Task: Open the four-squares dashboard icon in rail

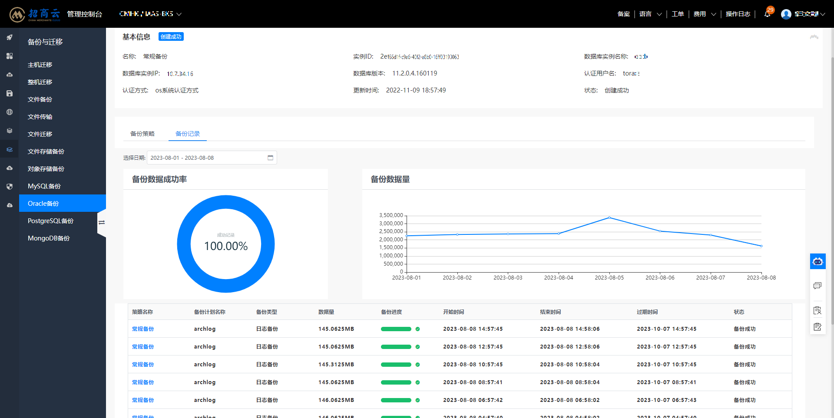Action: click(10, 56)
